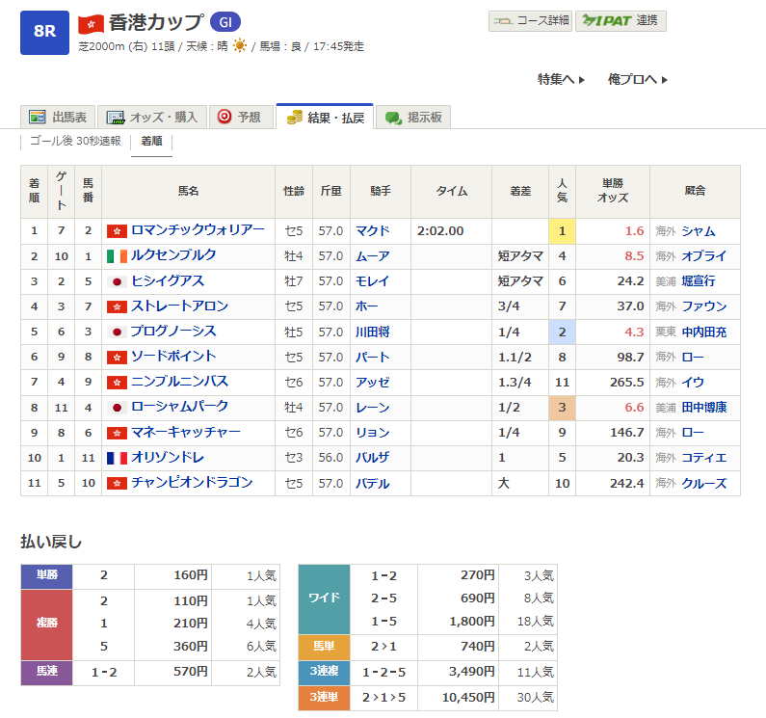Expand the 俺プロへ arrow link
This screenshot has width=766, height=718.
[637, 79]
